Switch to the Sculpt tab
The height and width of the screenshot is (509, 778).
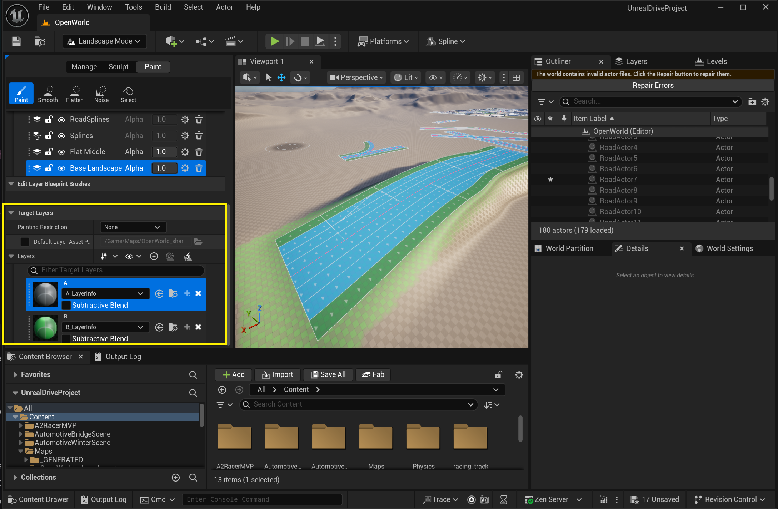click(x=118, y=67)
